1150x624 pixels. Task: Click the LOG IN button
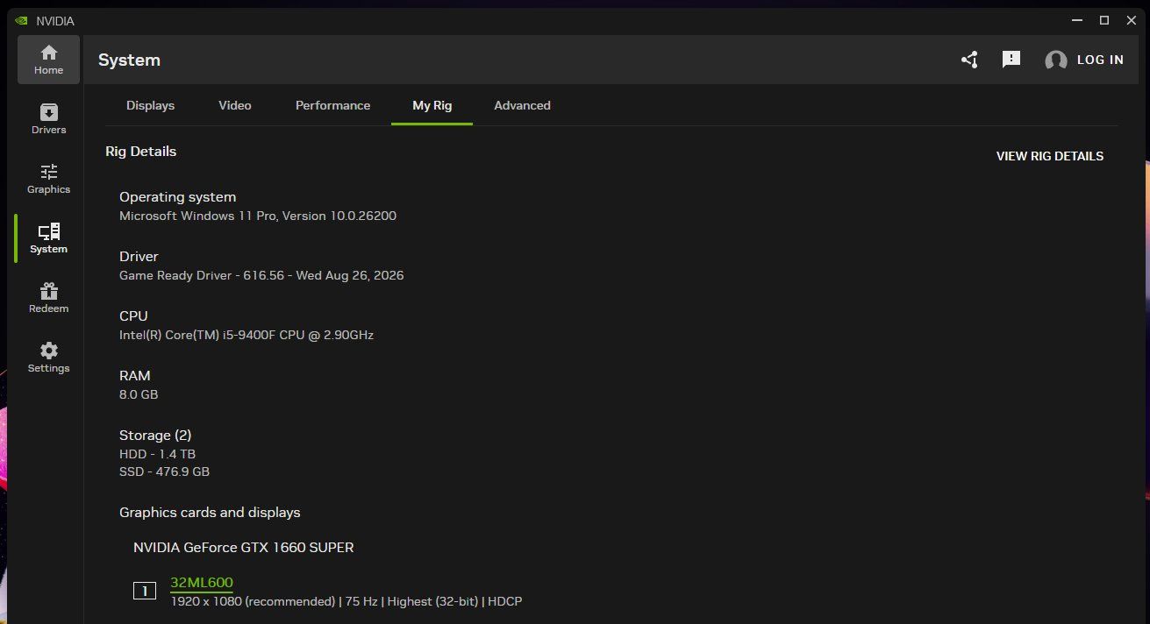(1100, 60)
